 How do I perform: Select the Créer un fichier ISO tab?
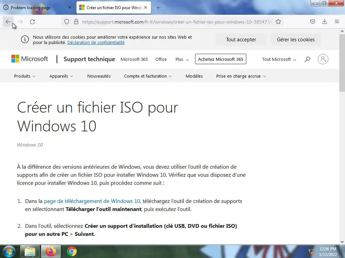[x=114, y=8]
